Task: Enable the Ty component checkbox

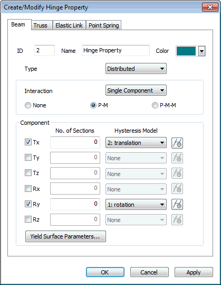Action: click(x=28, y=157)
